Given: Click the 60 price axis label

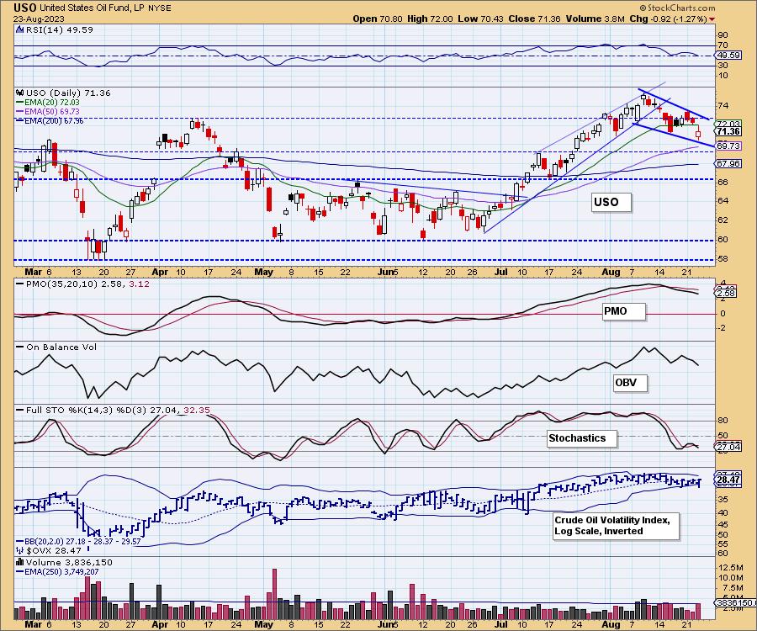Looking at the screenshot, I should (x=723, y=240).
